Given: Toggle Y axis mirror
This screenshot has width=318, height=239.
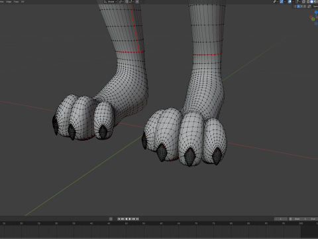Looking at the screenshot, I should [301, 6].
